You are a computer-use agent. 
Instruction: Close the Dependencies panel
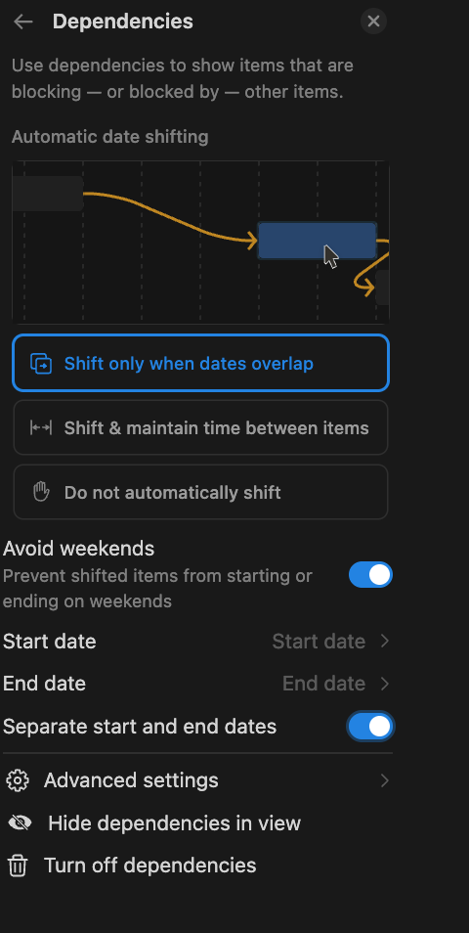click(373, 22)
